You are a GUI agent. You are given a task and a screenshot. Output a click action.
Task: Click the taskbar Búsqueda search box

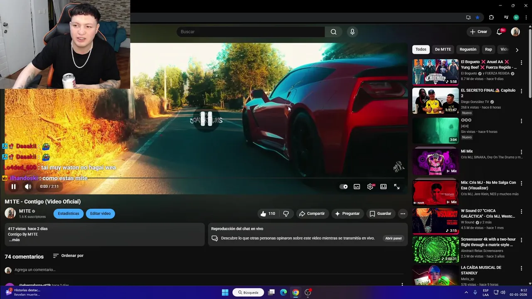[248, 292]
